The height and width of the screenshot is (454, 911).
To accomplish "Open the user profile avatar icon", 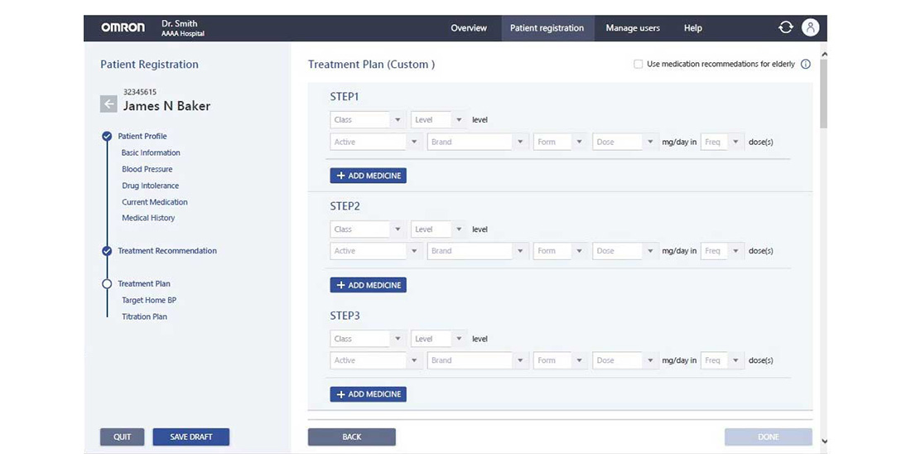I will point(810,27).
